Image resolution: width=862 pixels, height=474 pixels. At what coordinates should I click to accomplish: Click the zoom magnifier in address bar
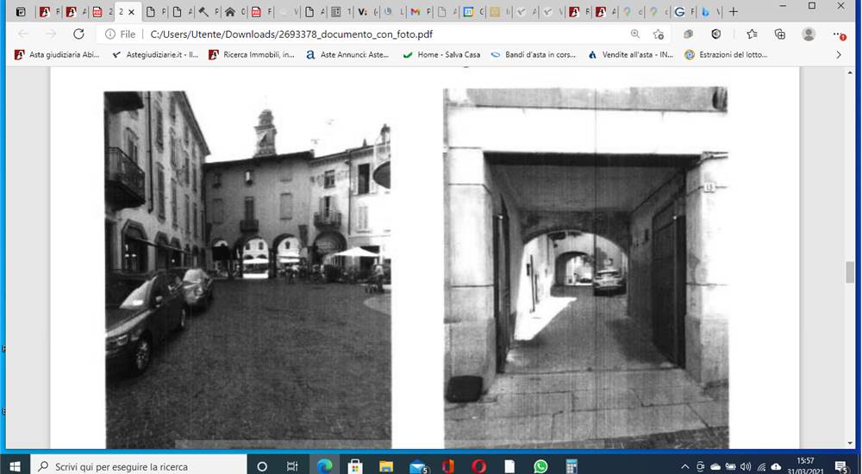coord(635,34)
